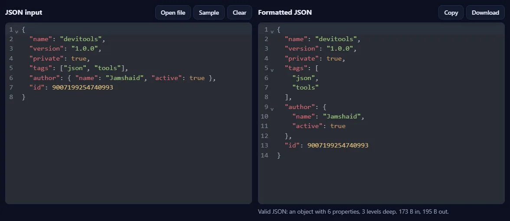Click "devitools" value in JSON input
Screen dimensions: 510x221
coord(81,39)
